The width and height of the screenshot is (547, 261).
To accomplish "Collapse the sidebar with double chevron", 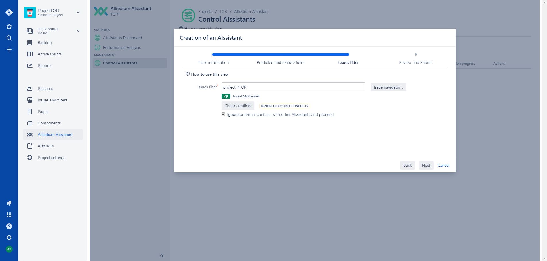I will pos(162,256).
